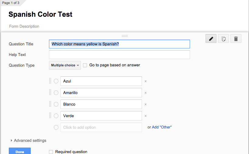
Task: Expand Advanced settings
Action: point(28,141)
